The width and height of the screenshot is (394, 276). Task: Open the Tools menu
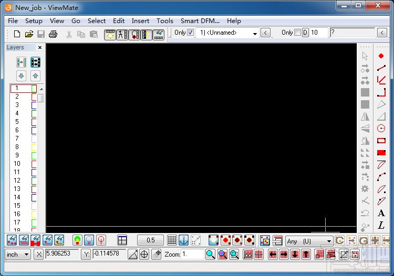coord(165,21)
